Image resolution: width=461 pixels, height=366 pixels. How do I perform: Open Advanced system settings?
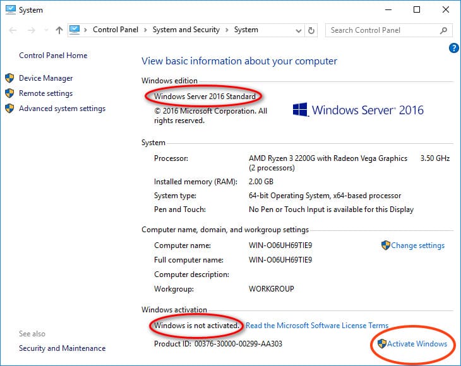pyautogui.click(x=62, y=109)
